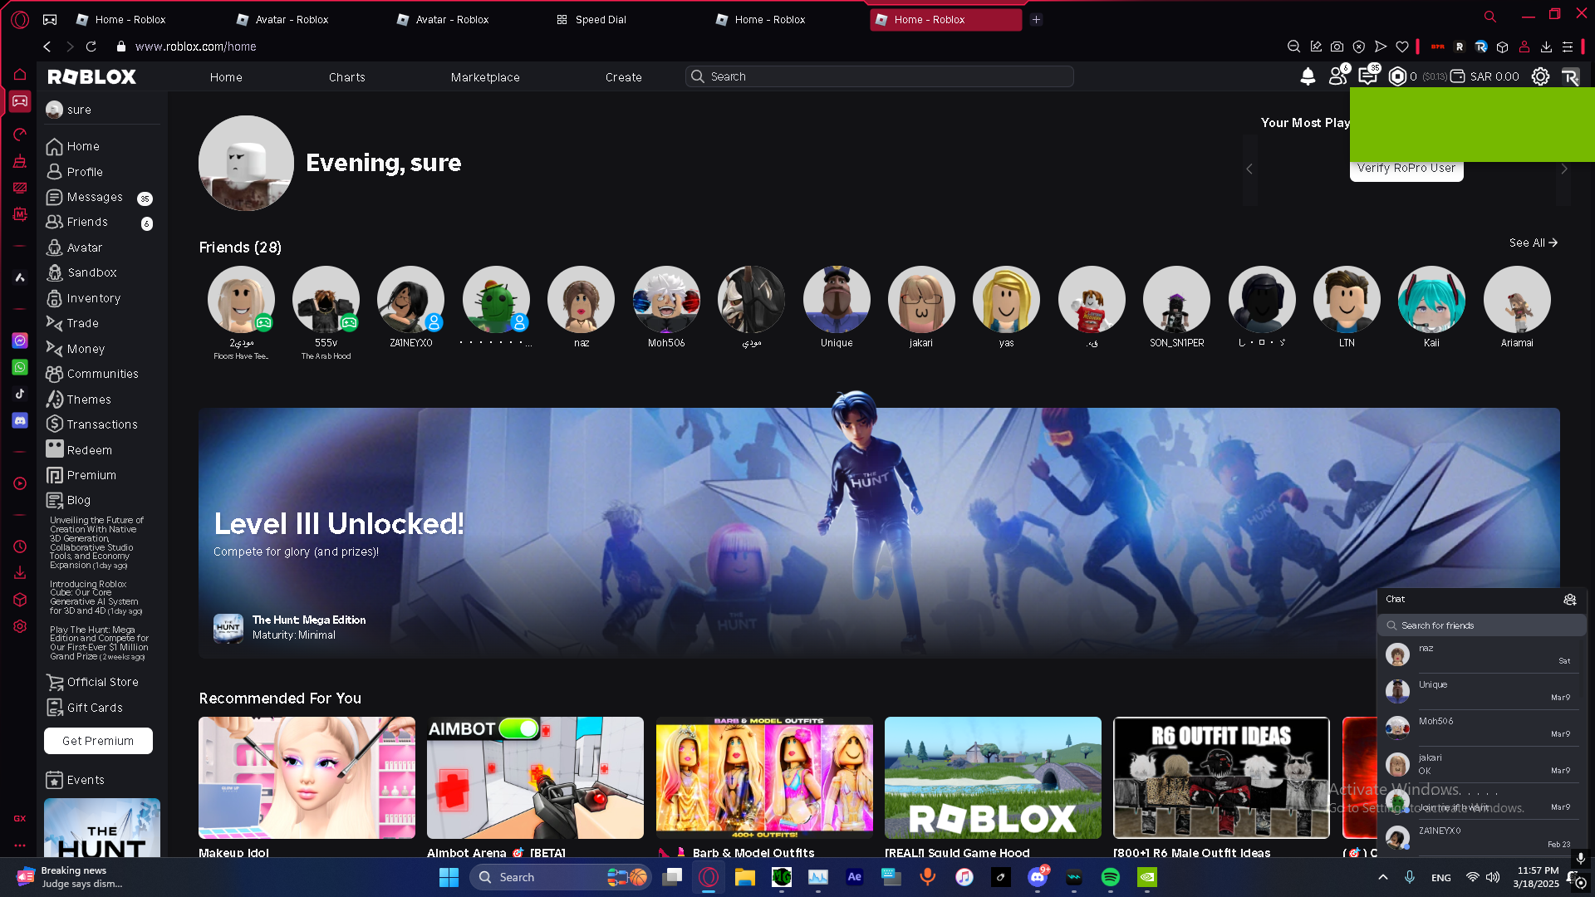Open friend Moh506's avatar
1595x897 pixels.
pyautogui.click(x=666, y=300)
